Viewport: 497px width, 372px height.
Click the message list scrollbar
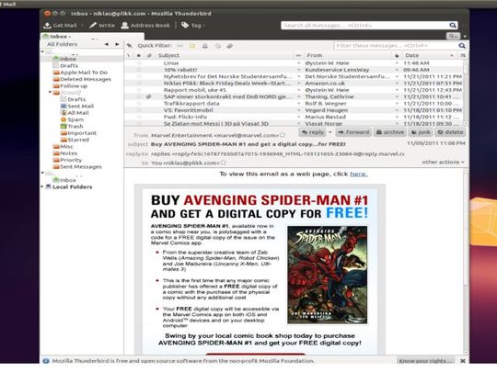pos(466,93)
